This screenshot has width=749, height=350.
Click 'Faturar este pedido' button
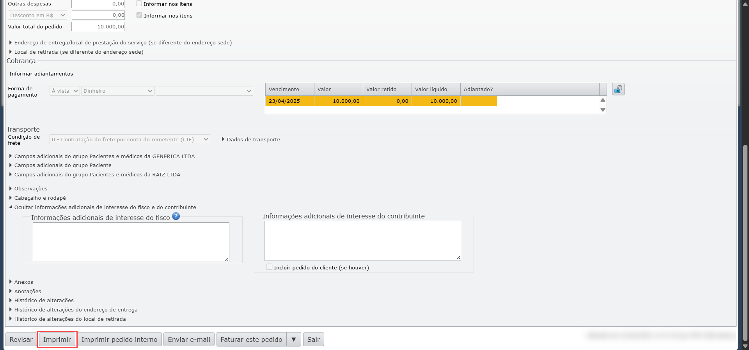[x=251, y=339]
